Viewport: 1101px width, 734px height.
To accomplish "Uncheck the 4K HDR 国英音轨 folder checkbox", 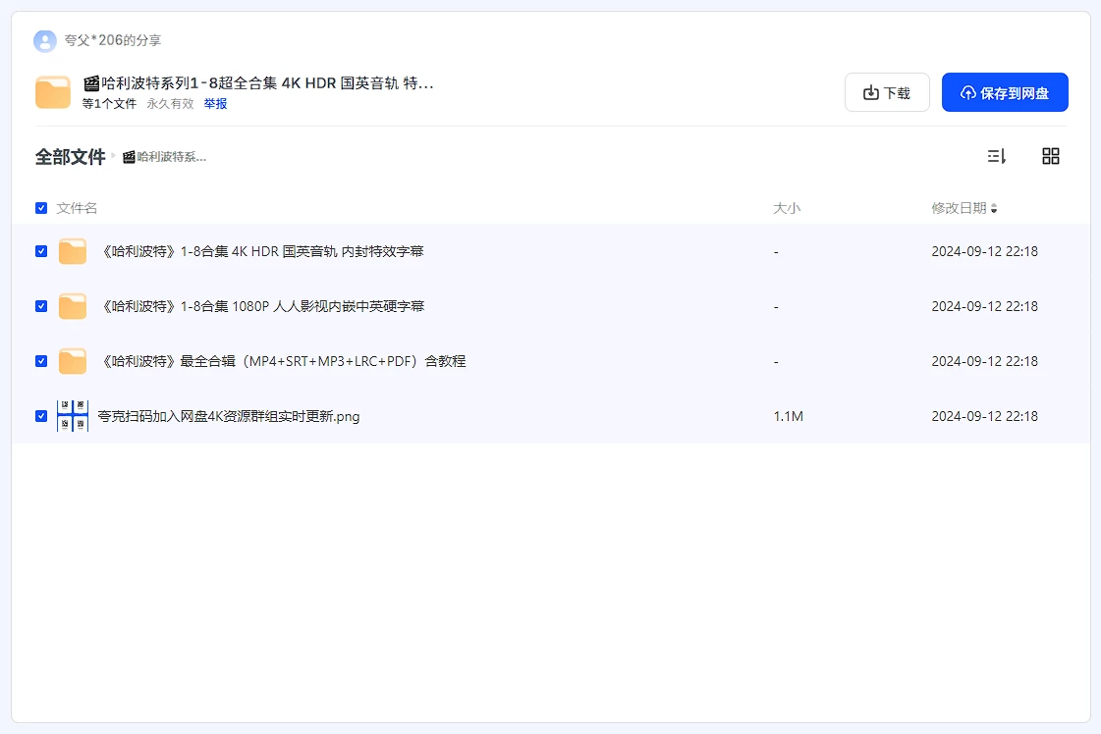I will (41, 251).
